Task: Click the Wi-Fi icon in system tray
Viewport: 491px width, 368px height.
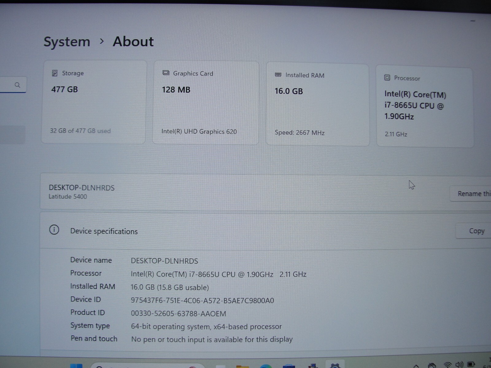Action: (x=448, y=365)
